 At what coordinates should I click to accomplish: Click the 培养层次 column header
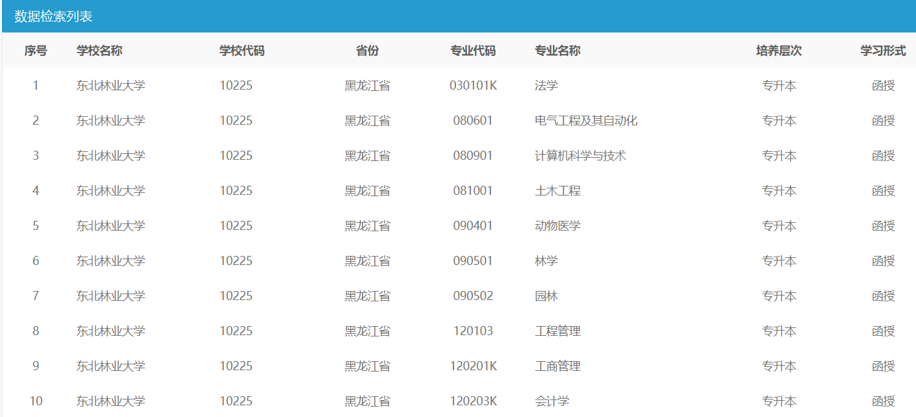pos(779,51)
